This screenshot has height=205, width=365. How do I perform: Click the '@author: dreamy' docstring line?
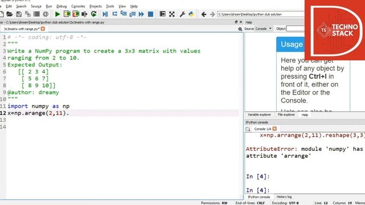point(33,92)
